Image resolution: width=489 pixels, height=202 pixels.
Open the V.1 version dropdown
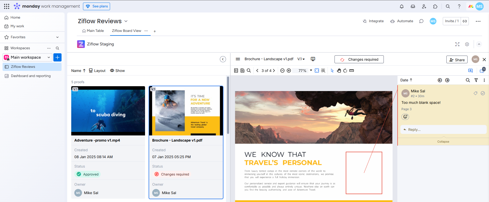pos(301,59)
